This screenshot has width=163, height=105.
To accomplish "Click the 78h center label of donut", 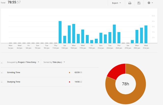I will point(126,84).
